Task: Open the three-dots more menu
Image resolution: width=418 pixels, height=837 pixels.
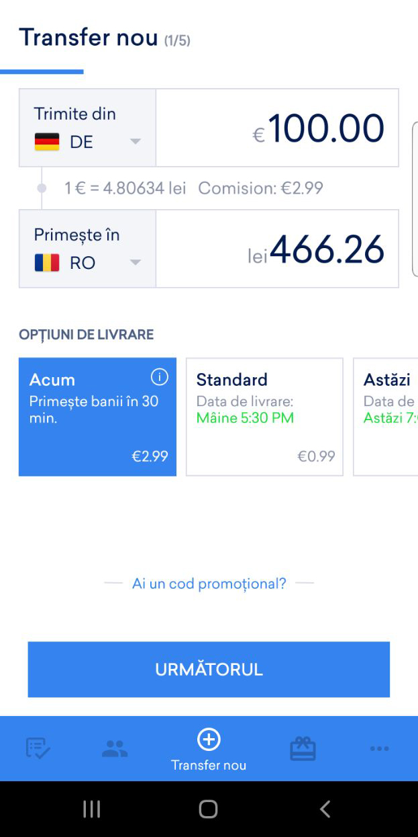Action: (379, 748)
